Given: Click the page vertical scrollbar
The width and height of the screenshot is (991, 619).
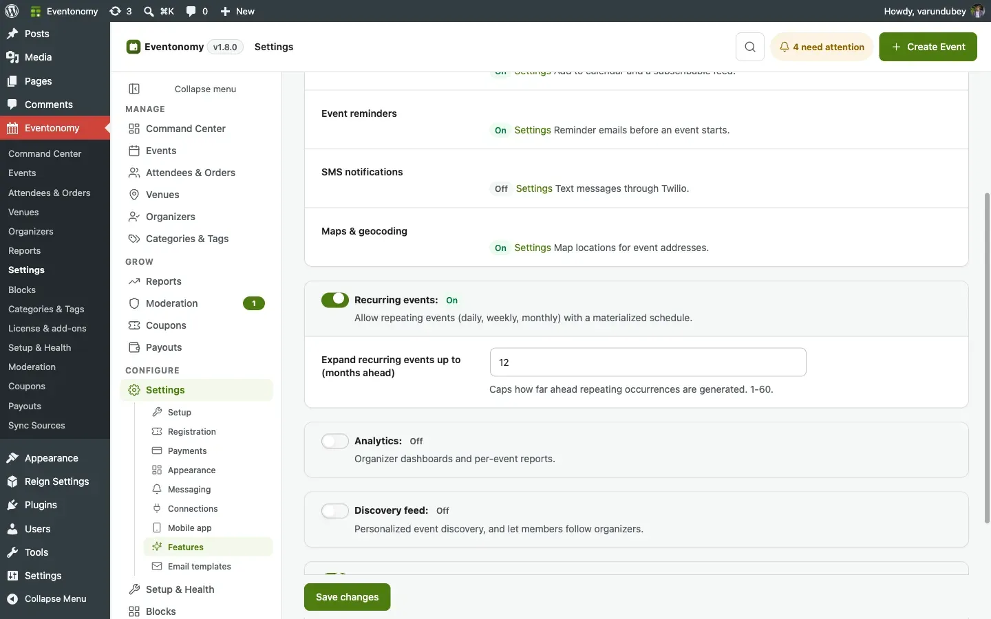Looking at the screenshot, I should [x=987, y=358].
